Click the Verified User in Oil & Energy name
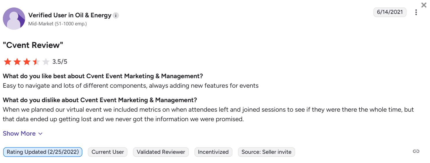430x163 pixels. point(70,15)
